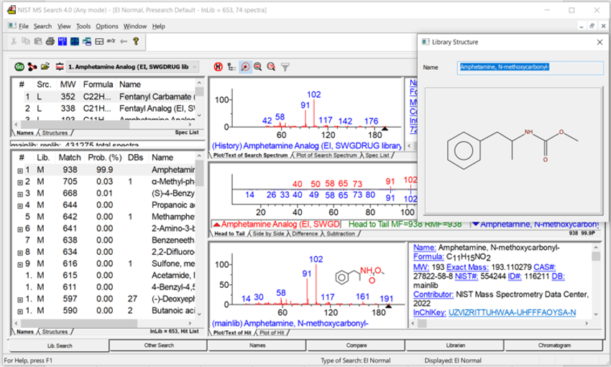Click the hit list horizontal scrollbar

tap(104, 323)
